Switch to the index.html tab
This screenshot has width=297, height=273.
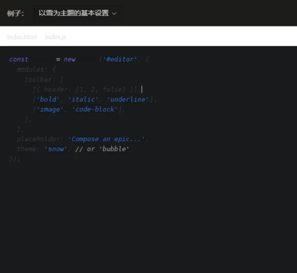[x=22, y=37]
